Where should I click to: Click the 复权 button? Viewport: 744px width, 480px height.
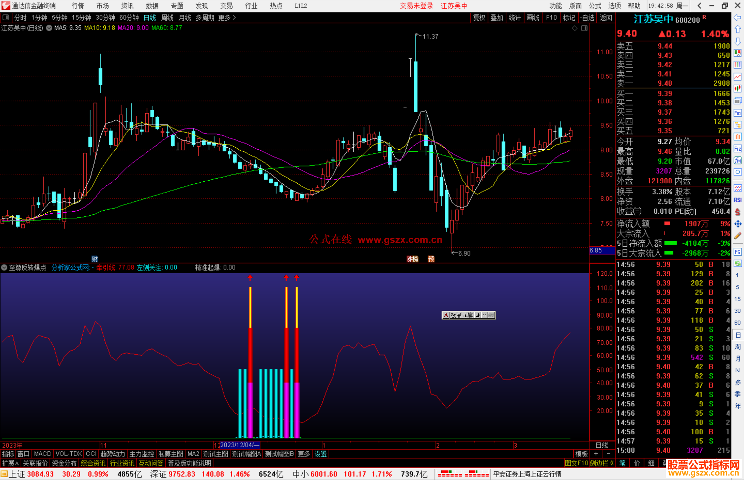coord(479,18)
